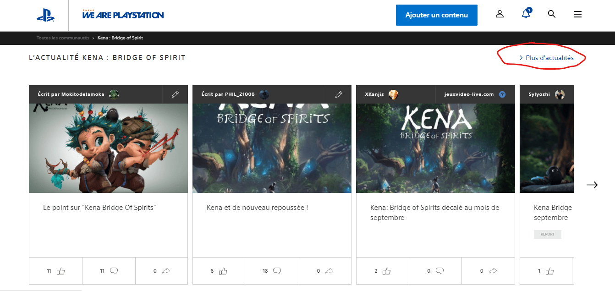Edit the Mokitodelamoka article with pencil icon

175,94
